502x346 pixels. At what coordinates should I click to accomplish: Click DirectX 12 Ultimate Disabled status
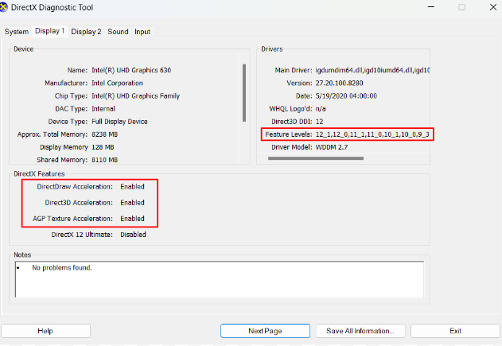[x=133, y=235]
